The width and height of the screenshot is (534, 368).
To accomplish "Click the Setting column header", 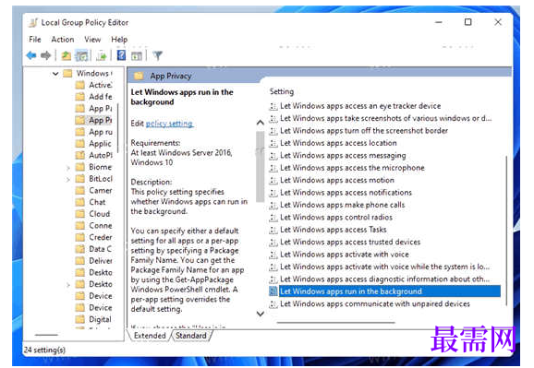I will click(x=281, y=91).
